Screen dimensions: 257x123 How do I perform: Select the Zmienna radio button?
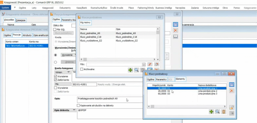[x=55, y=62]
